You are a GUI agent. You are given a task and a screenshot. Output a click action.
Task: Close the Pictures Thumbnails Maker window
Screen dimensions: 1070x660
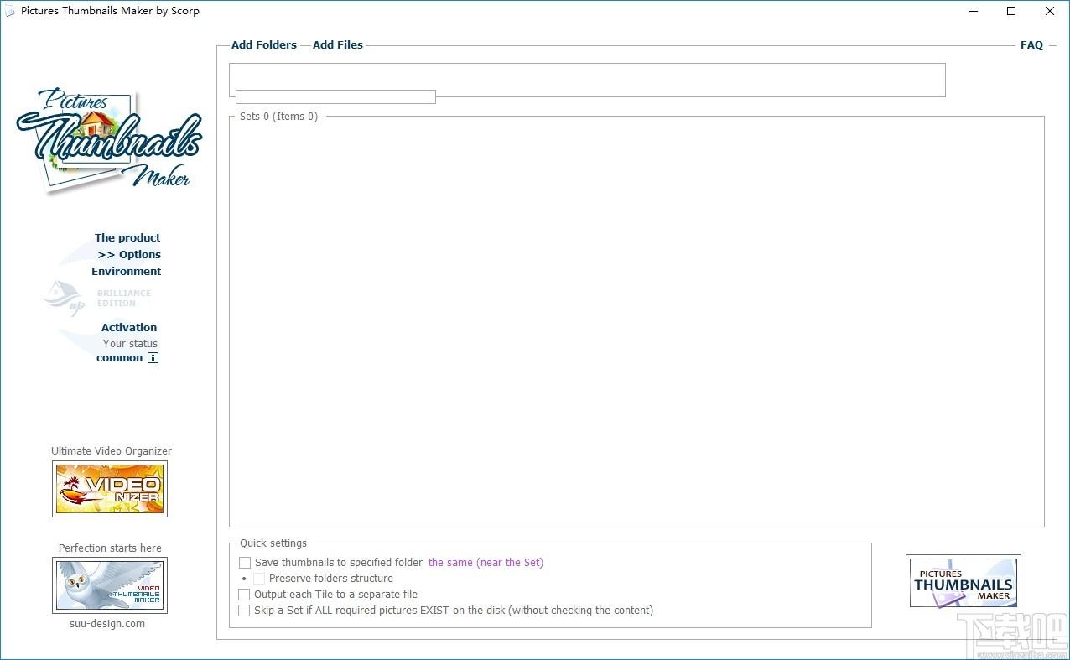pyautogui.click(x=1050, y=11)
